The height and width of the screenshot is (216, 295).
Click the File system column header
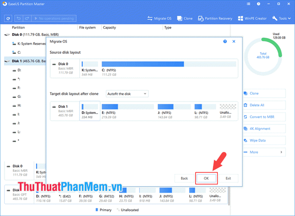pos(88,28)
